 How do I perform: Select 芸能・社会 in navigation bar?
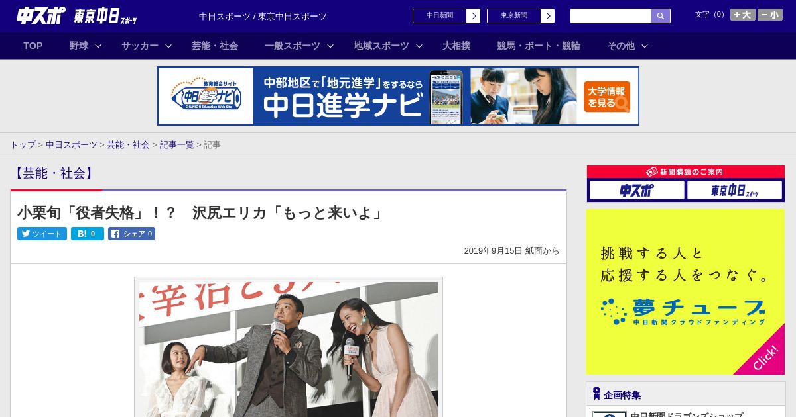point(215,46)
